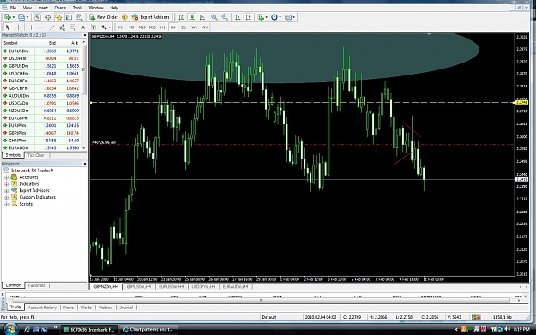536x335 pixels.
Task: Open 'Chart patterns and t...' taskbar window
Action: point(148,330)
